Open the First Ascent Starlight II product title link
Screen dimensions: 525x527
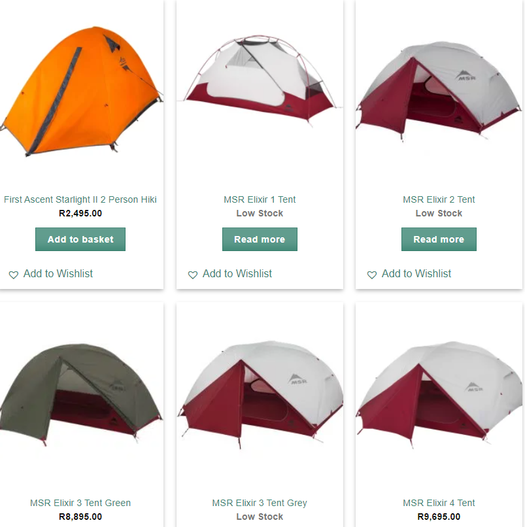pyautogui.click(x=80, y=199)
